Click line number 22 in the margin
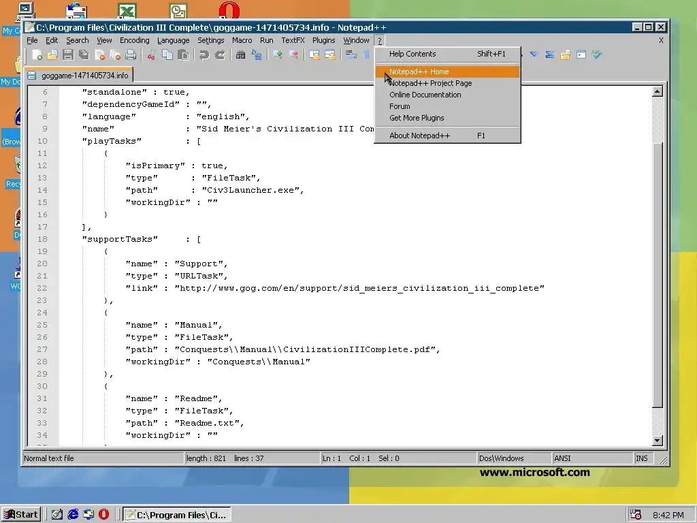697x523 pixels. point(42,288)
